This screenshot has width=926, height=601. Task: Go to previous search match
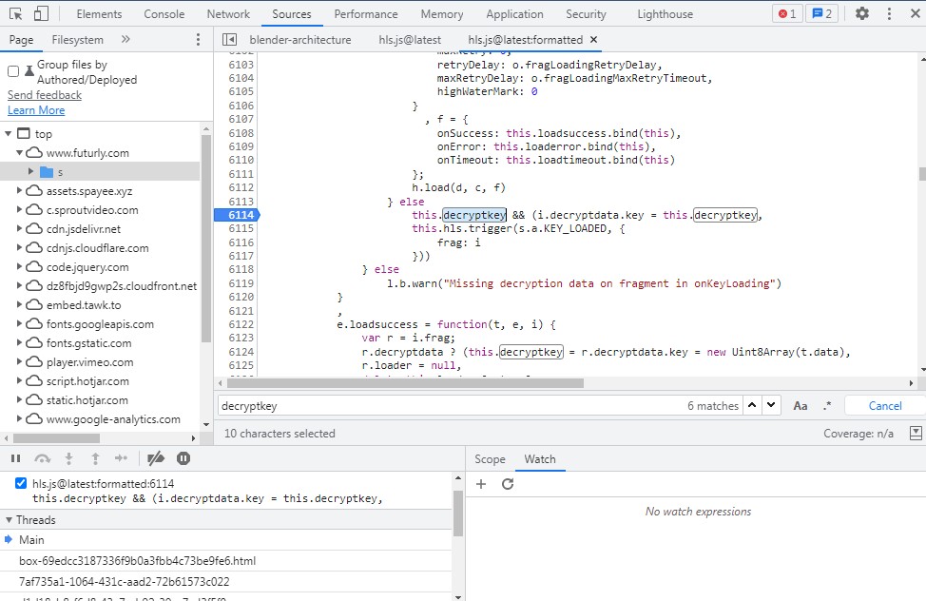click(752, 406)
